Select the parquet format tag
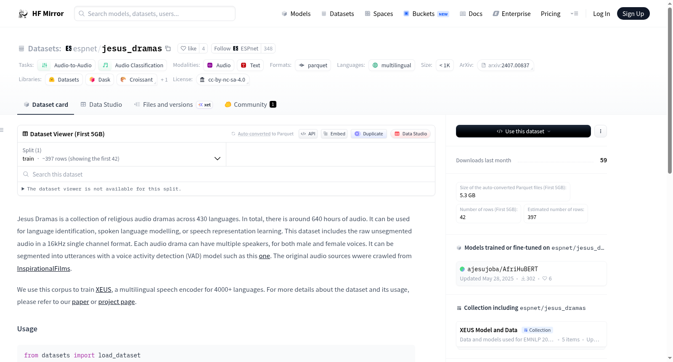The height and width of the screenshot is (362, 673). (313, 65)
